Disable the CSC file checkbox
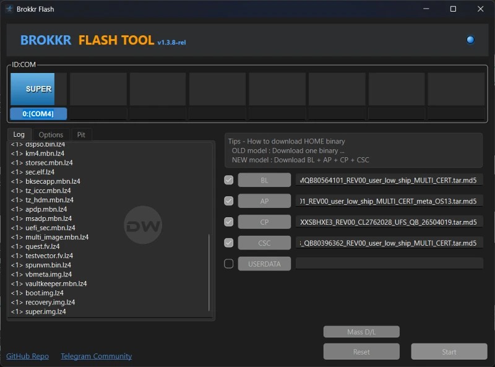The image size is (495, 367). point(229,243)
